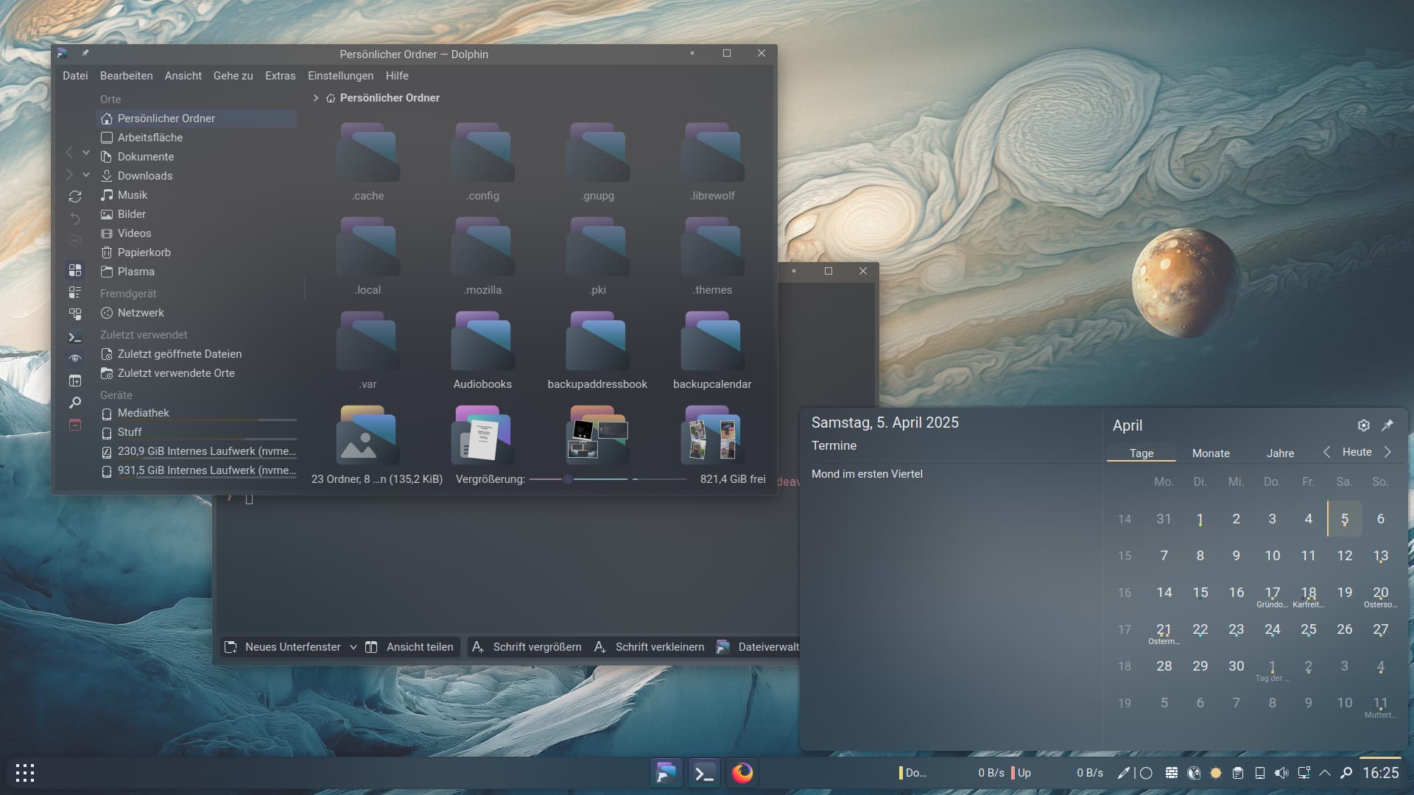1414x795 pixels.
Task: Open the Einstellungen menu
Action: [340, 76]
